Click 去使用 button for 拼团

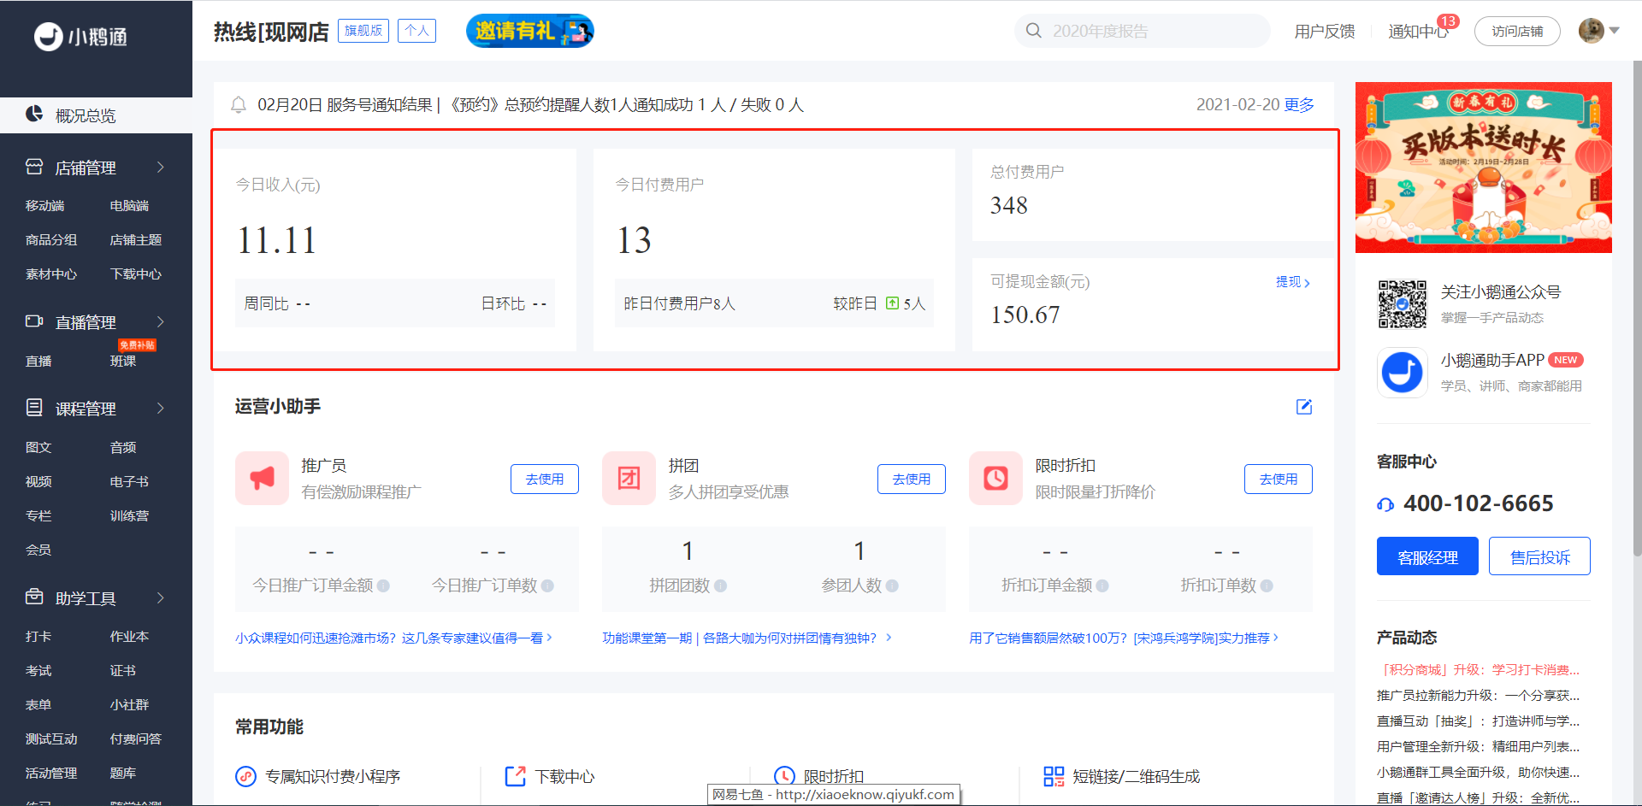[912, 479]
